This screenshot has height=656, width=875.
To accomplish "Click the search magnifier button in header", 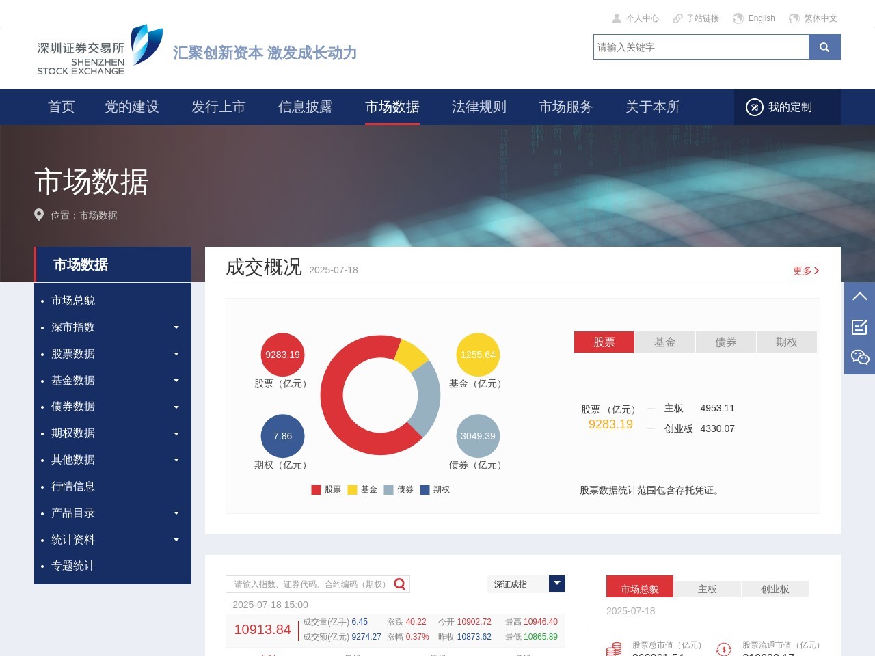I will coord(824,47).
